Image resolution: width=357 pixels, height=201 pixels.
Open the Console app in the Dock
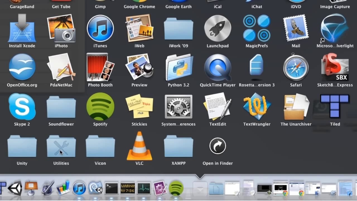click(127, 188)
